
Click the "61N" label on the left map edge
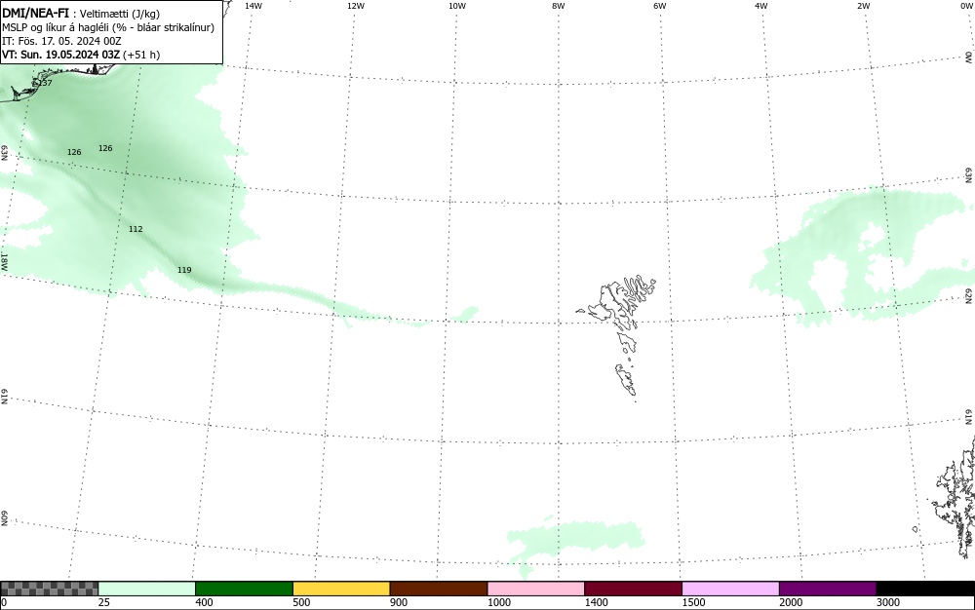point(4,397)
